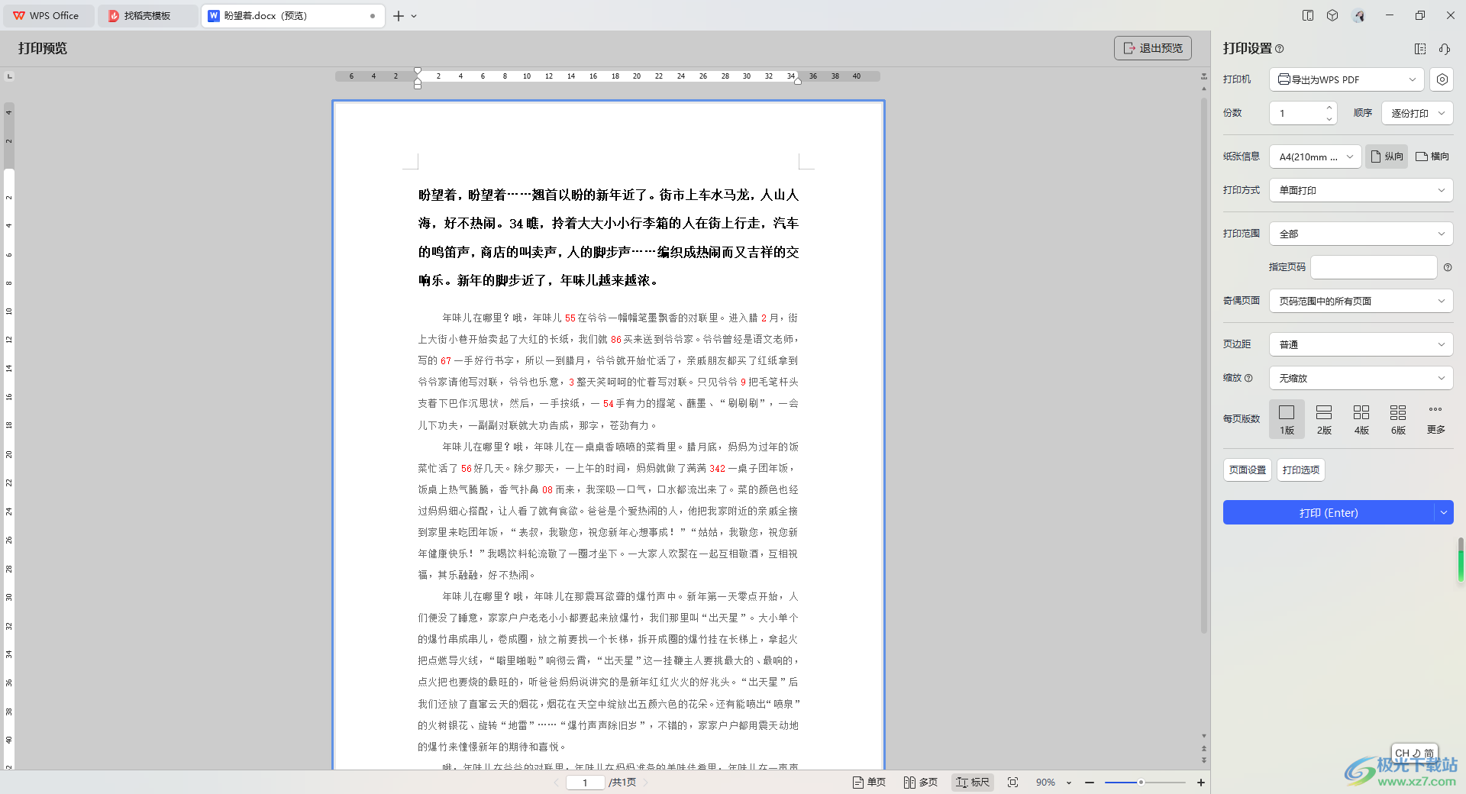The image size is (1466, 794).
Task: Open the scaling dropdown
Action: coord(1361,378)
